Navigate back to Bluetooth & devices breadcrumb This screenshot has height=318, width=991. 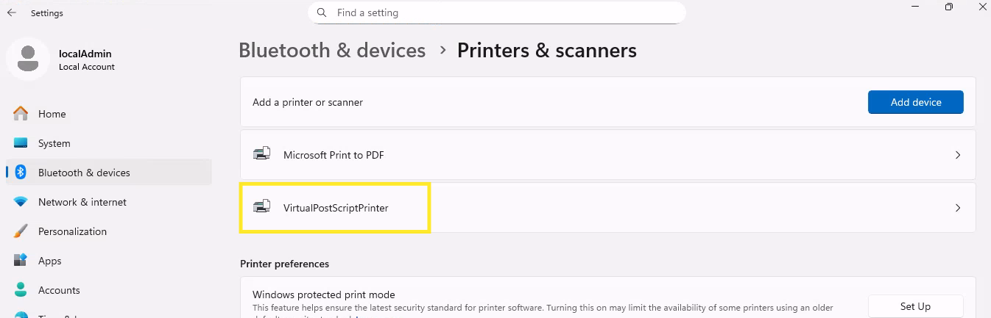(332, 51)
